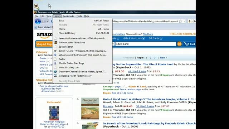229x129 pixels.
Task: Open Who invented the Polaroid history entry
Action: (83, 55)
